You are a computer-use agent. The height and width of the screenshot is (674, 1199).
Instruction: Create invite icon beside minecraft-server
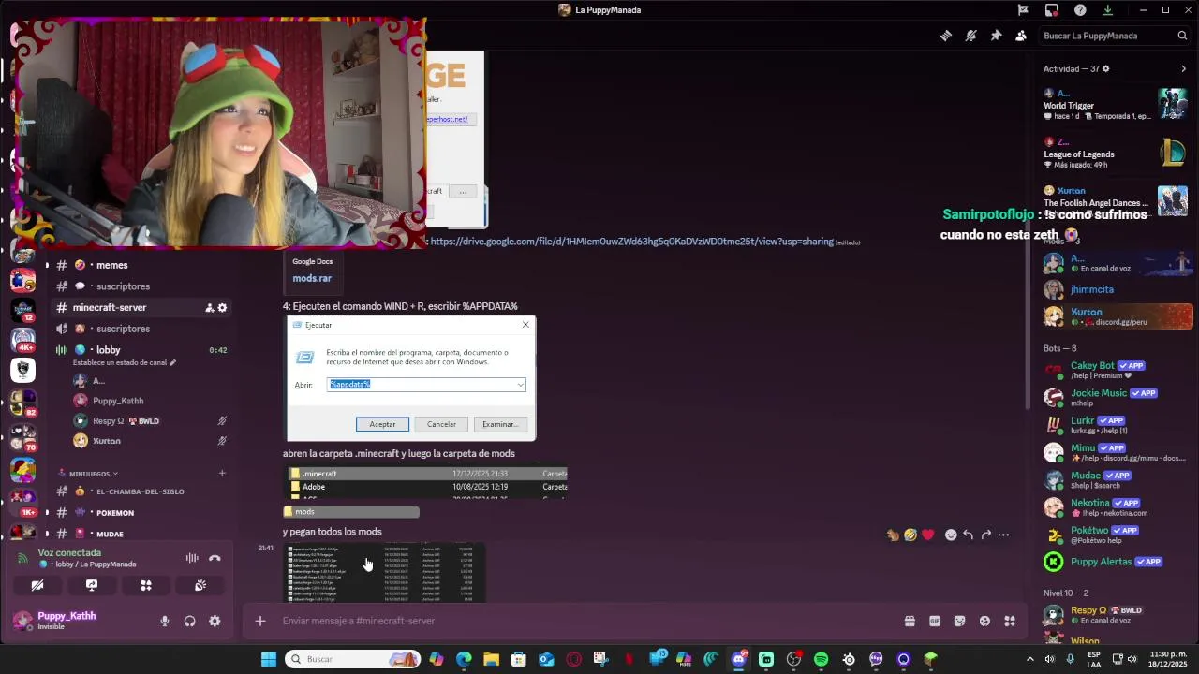pos(210,307)
